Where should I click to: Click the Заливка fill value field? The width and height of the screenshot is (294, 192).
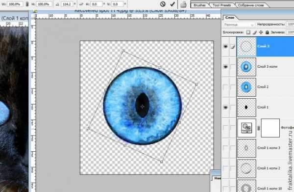click(x=290, y=32)
